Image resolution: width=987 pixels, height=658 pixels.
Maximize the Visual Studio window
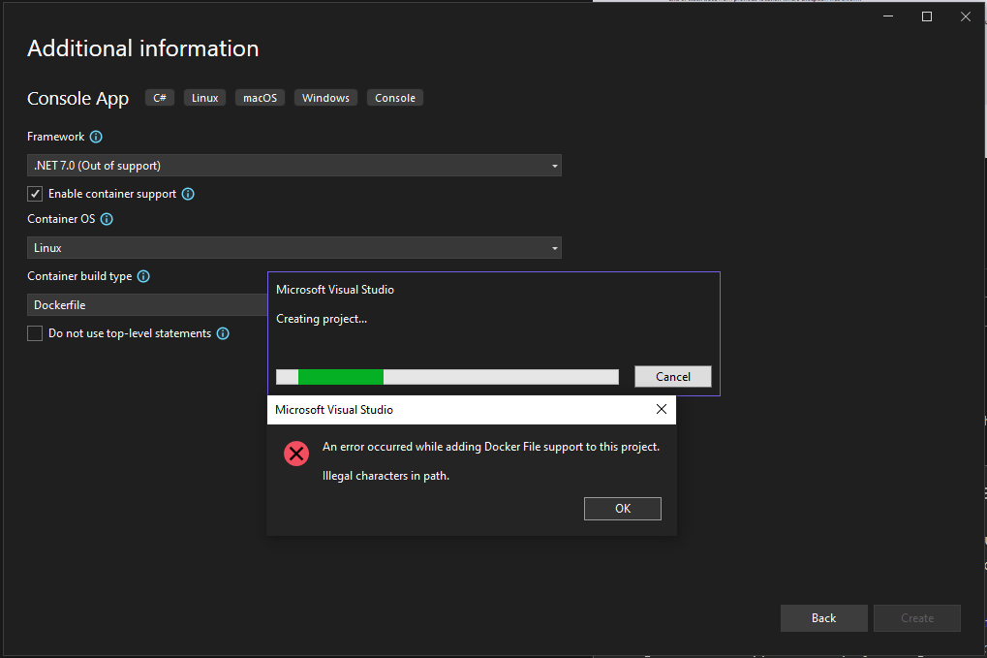[x=927, y=16]
